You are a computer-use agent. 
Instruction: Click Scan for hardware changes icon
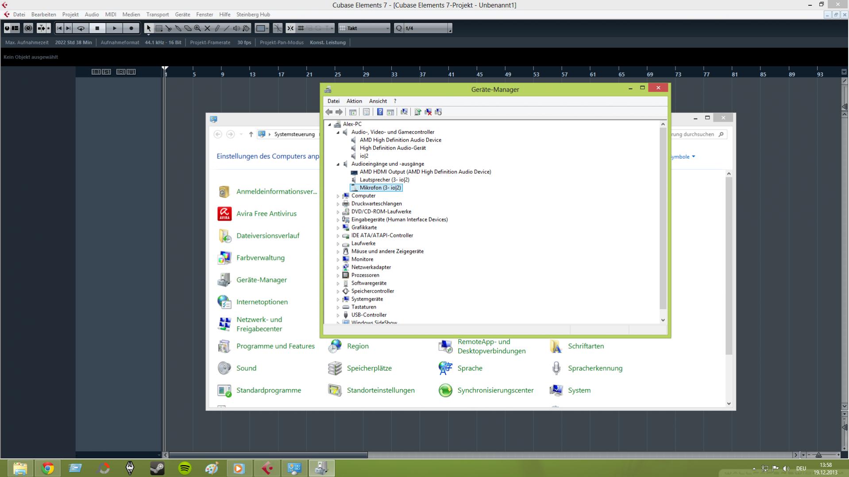(404, 112)
